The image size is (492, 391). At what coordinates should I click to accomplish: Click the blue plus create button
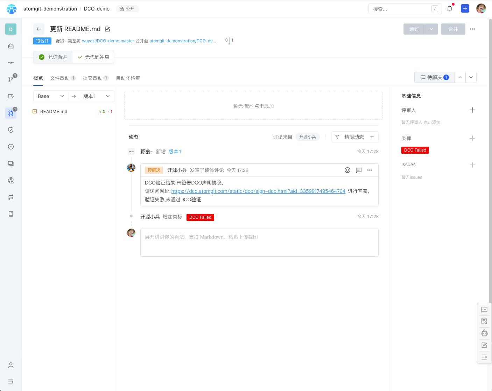click(x=465, y=9)
